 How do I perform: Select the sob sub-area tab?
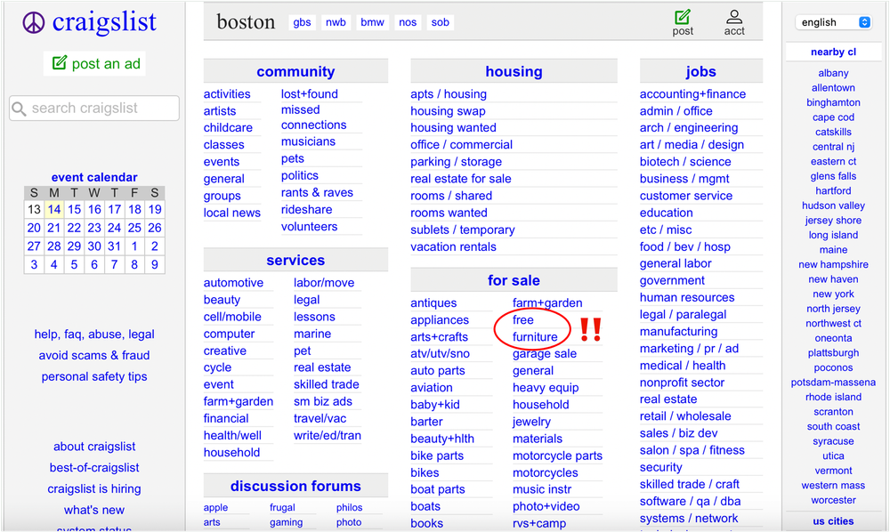pyautogui.click(x=440, y=22)
